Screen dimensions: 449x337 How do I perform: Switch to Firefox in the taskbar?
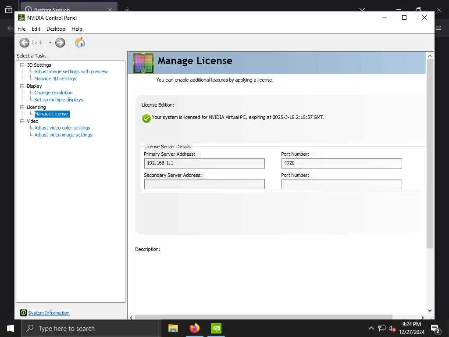195,328
